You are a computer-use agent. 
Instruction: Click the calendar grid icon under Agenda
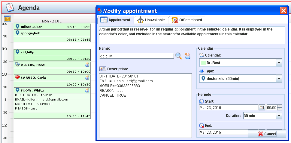tap(8, 19)
